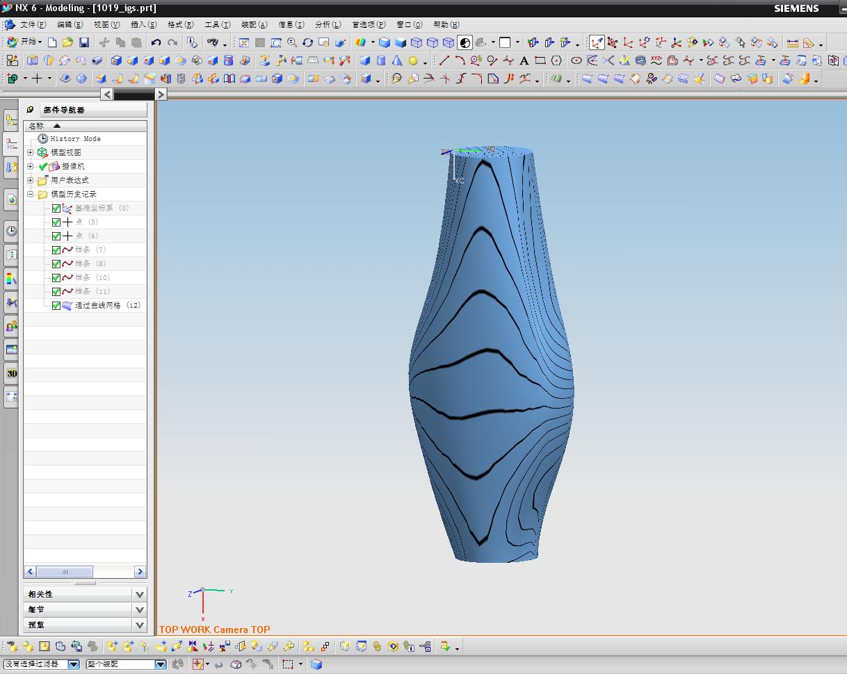Open the 文件(F) menu
The width and height of the screenshot is (847, 674).
click(33, 24)
